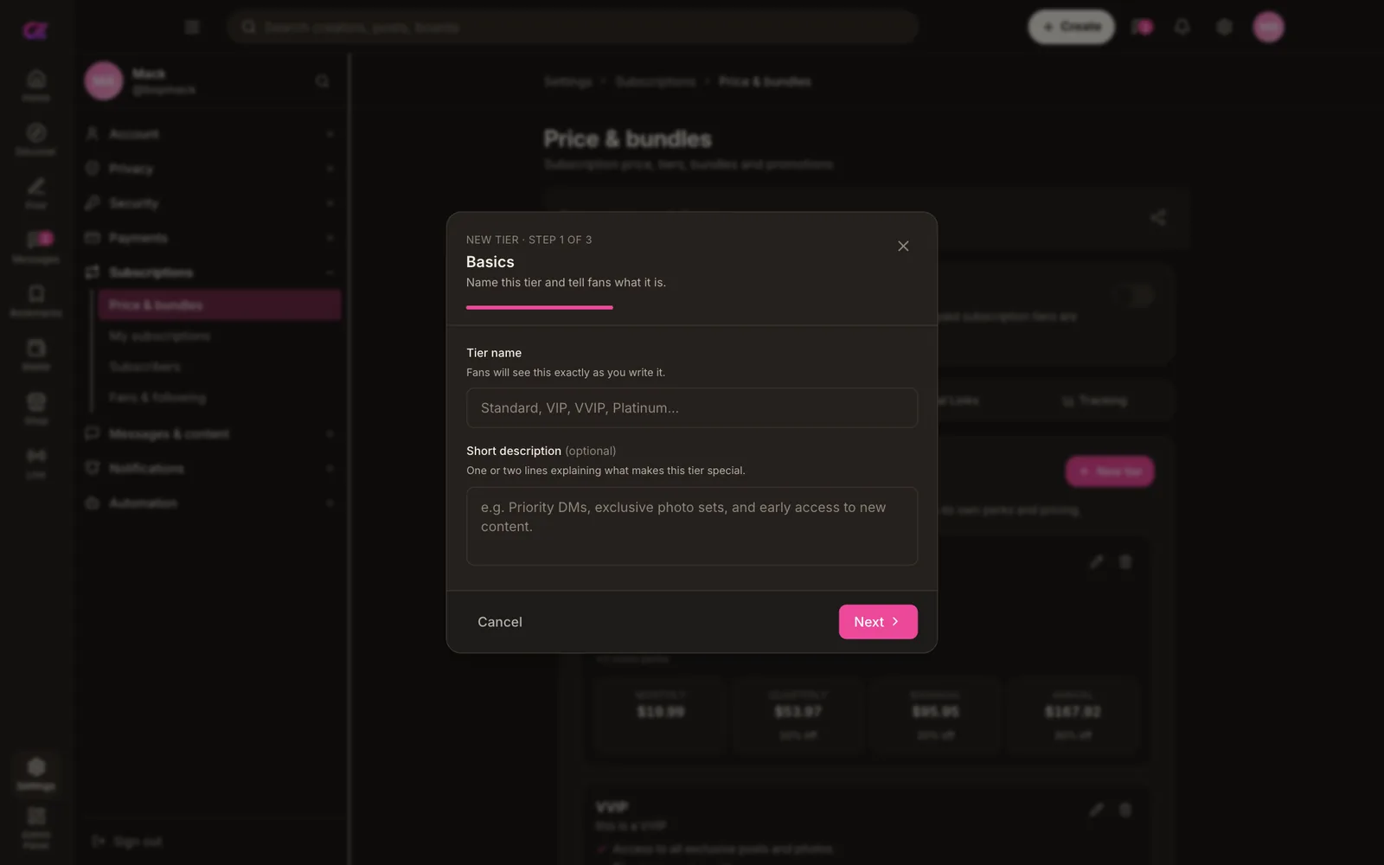This screenshot has width=1384, height=865.
Task: Open the Post pencil icon in left rail
Action: pos(36,192)
